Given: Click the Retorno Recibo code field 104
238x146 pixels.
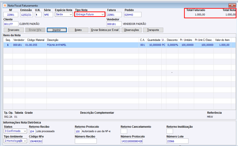Looking at the screenshot, I should point(32,131).
